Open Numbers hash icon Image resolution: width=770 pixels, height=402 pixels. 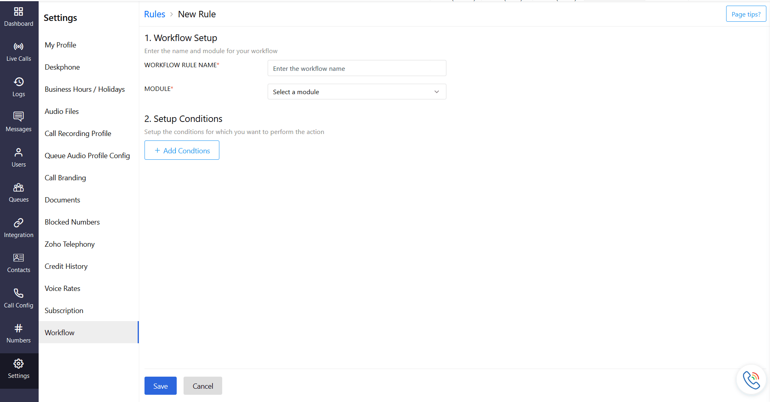(x=19, y=328)
